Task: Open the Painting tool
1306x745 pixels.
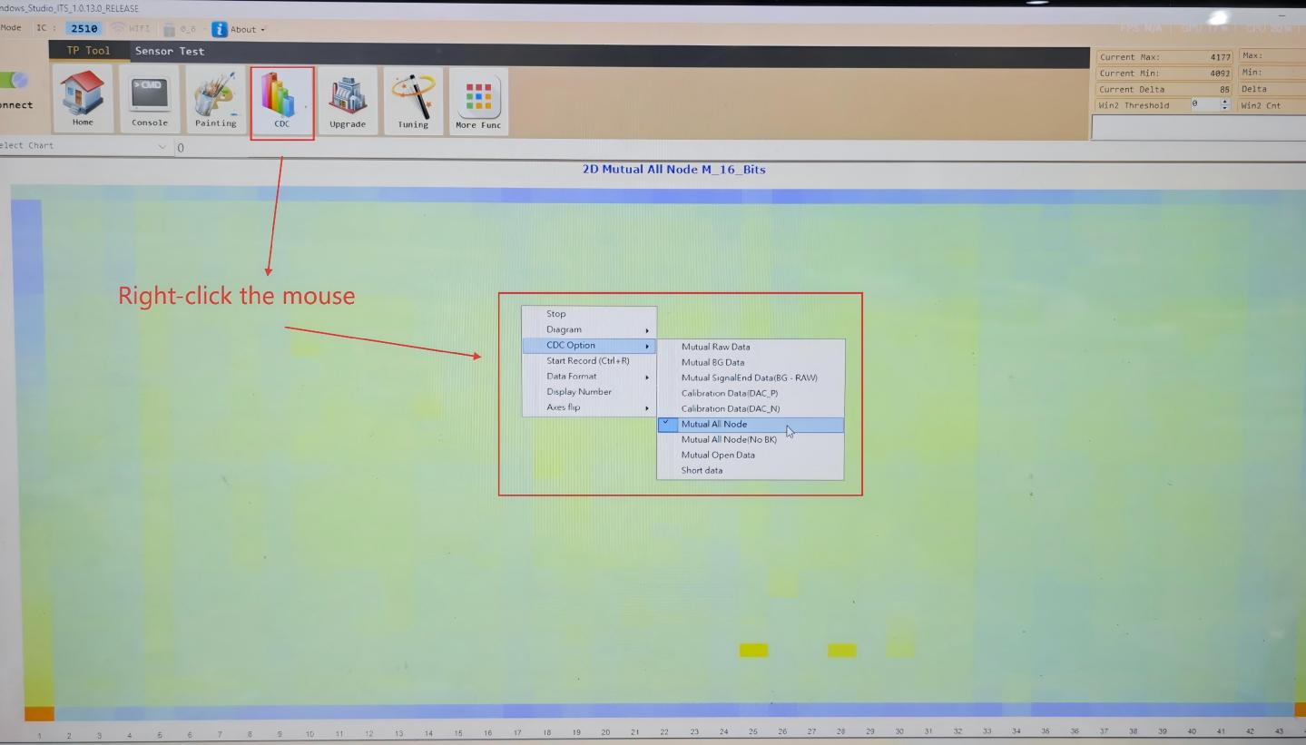Action: point(215,100)
